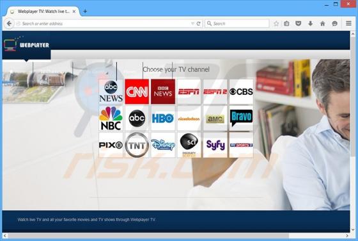Select the ABC News channel tile

click(x=111, y=92)
